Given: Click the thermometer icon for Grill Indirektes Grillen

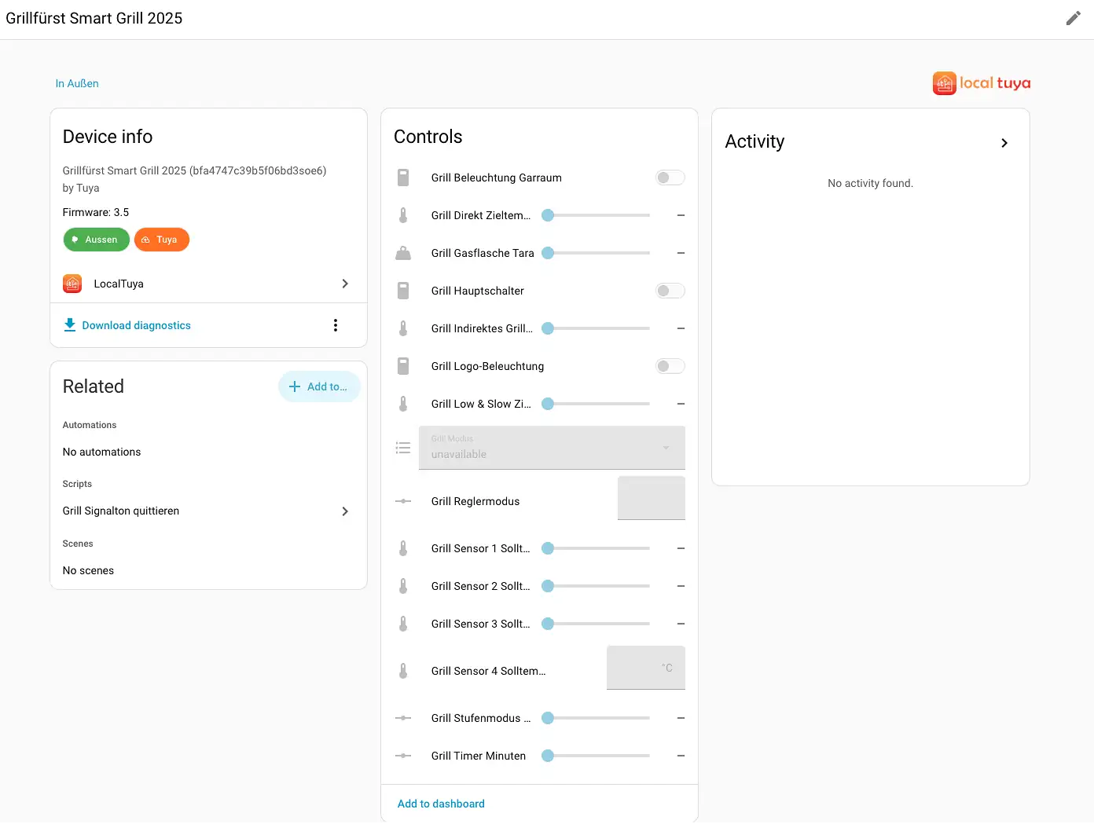Looking at the screenshot, I should pyautogui.click(x=403, y=328).
